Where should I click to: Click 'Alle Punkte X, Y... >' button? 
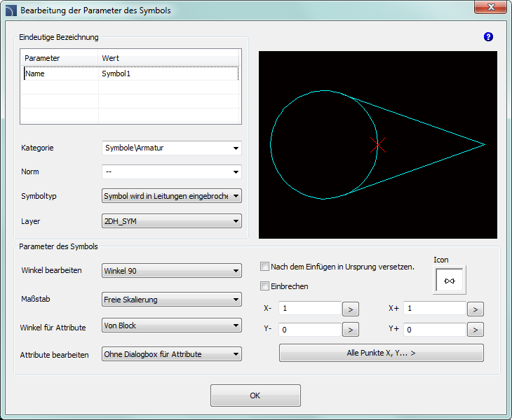click(x=381, y=353)
